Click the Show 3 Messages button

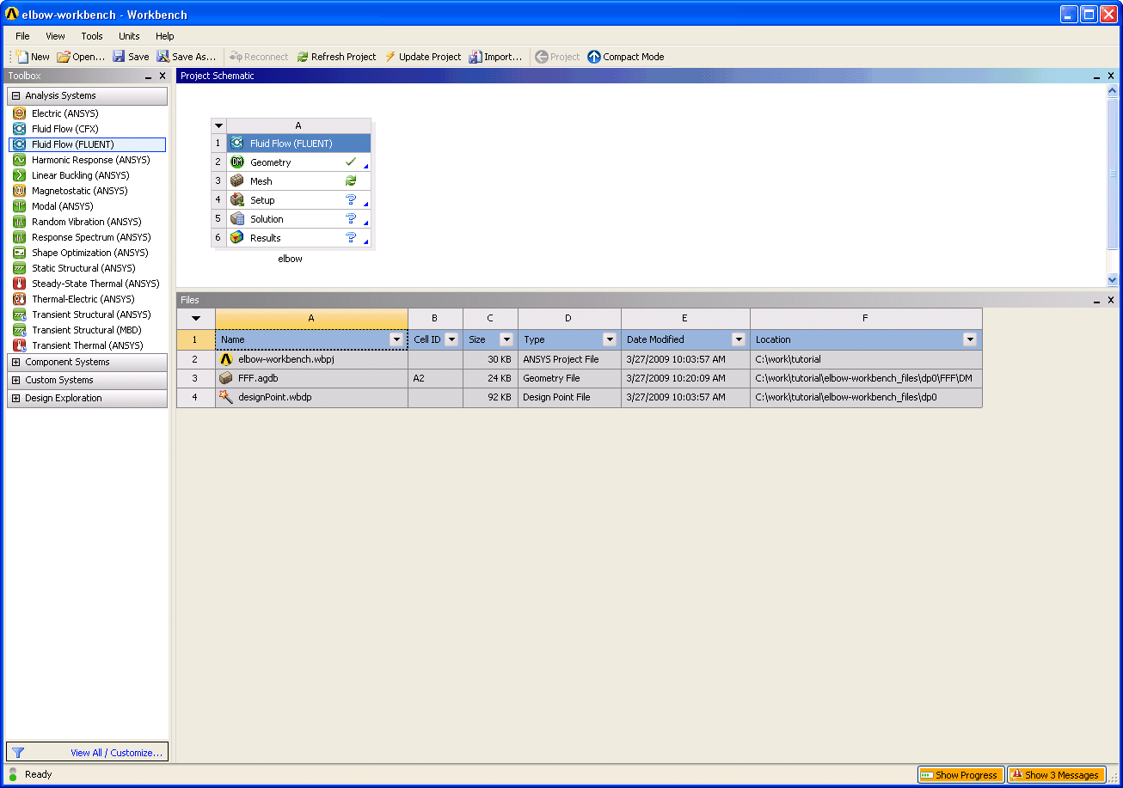click(1056, 775)
